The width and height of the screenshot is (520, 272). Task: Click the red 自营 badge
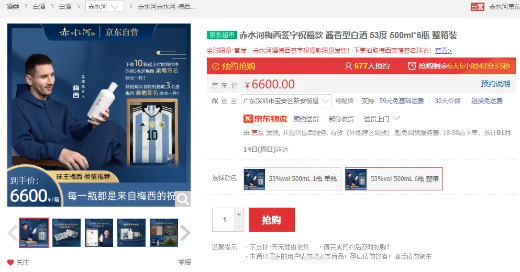(x=478, y=7)
